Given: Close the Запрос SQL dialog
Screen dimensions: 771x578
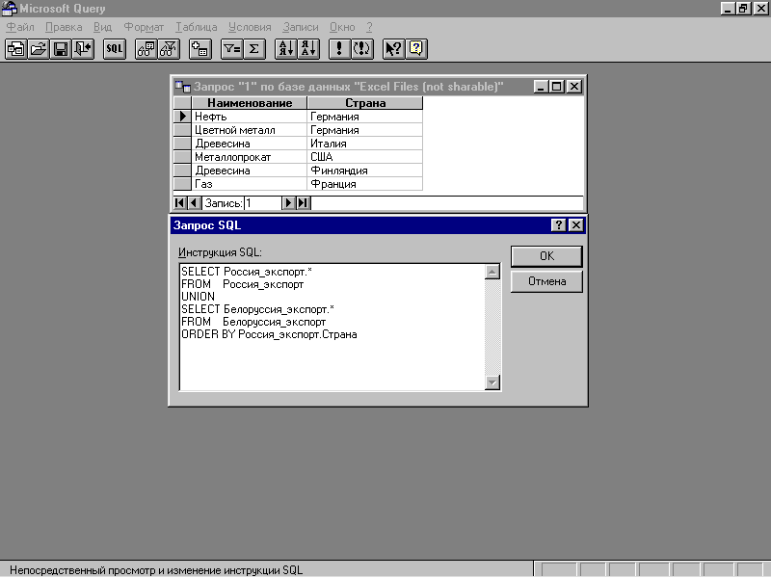Looking at the screenshot, I should click(x=575, y=225).
